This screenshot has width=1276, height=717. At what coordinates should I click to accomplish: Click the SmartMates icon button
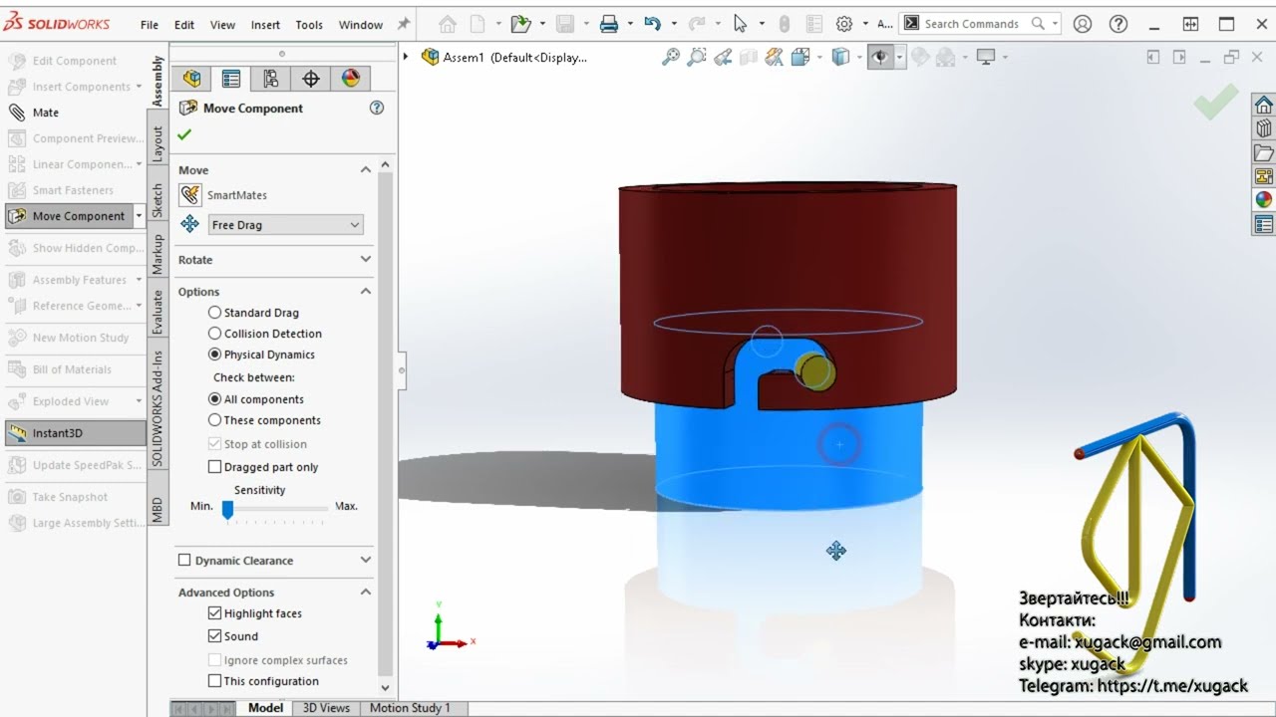click(x=189, y=195)
